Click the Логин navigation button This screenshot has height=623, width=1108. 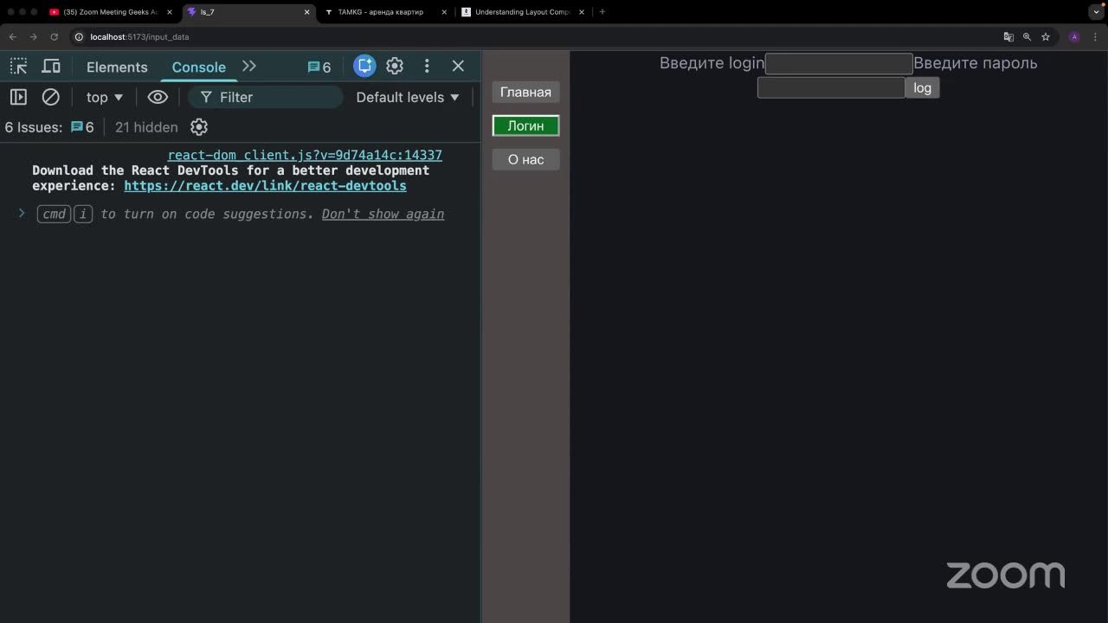(525, 125)
